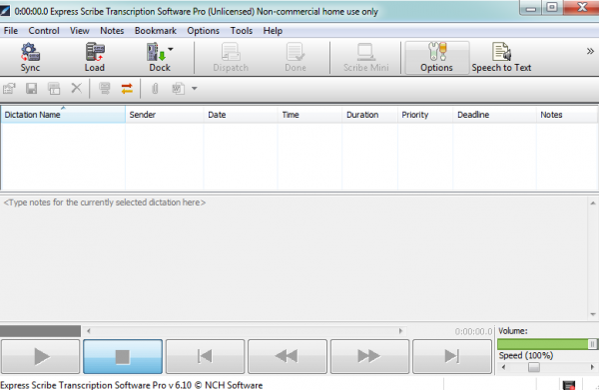The image size is (599, 390).
Task: Sort by Time column header
Action: coord(309,115)
